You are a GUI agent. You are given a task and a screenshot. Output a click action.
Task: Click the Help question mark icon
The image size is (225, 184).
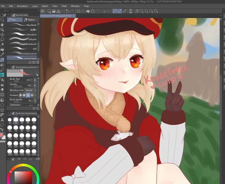click(x=137, y=11)
